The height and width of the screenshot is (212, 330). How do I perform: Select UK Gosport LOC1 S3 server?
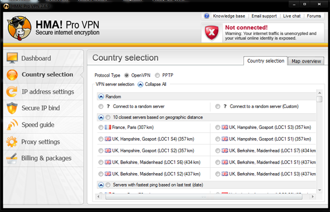[218, 127]
